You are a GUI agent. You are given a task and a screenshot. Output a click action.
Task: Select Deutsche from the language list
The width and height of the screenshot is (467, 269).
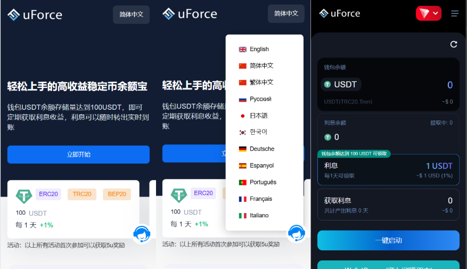[265, 149]
